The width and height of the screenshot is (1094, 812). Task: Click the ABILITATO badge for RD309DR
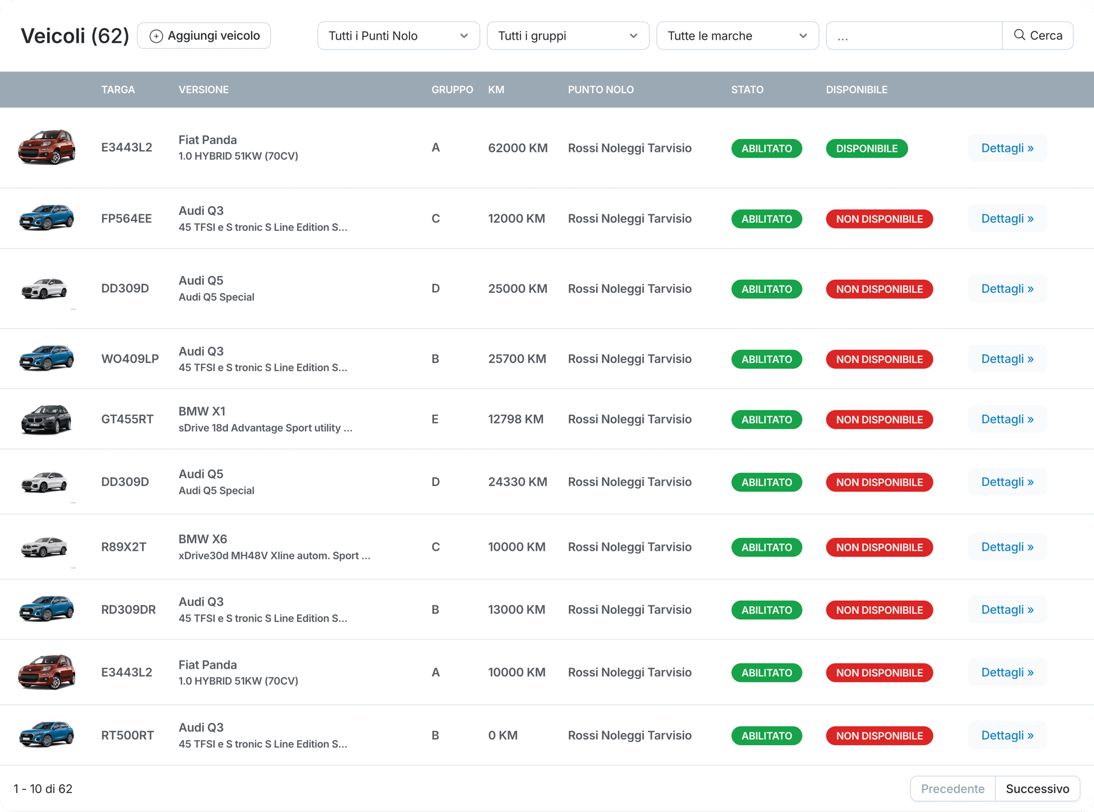click(766, 610)
